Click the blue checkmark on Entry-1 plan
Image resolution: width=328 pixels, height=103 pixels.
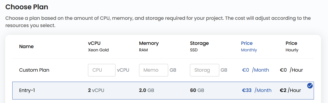point(310,86)
